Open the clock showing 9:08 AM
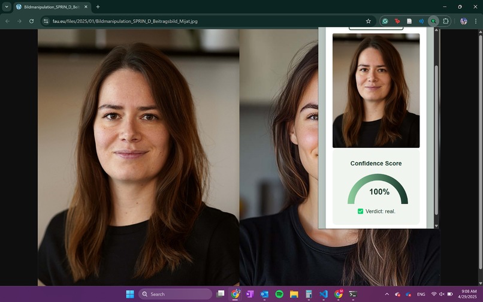Screen dimensions: 483x302 pos(469,294)
